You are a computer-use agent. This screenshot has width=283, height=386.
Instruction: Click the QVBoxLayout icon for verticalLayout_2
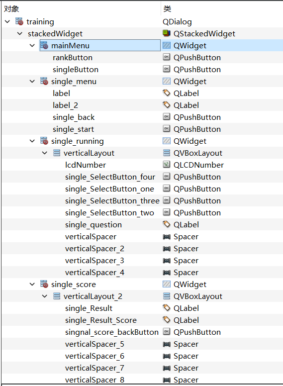pos(167,296)
